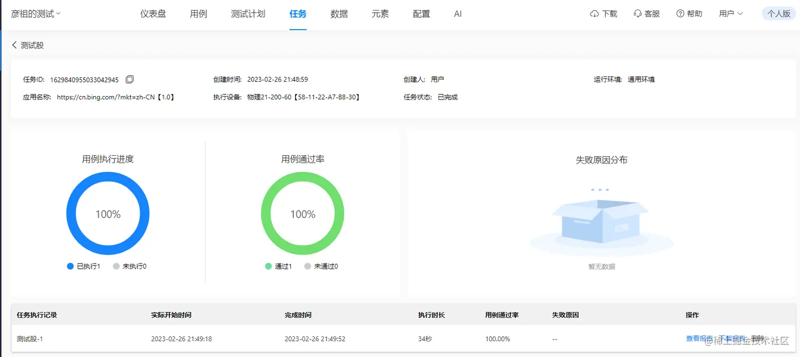The image size is (800, 357).
Task: Select the 任务 tab
Action: [298, 14]
